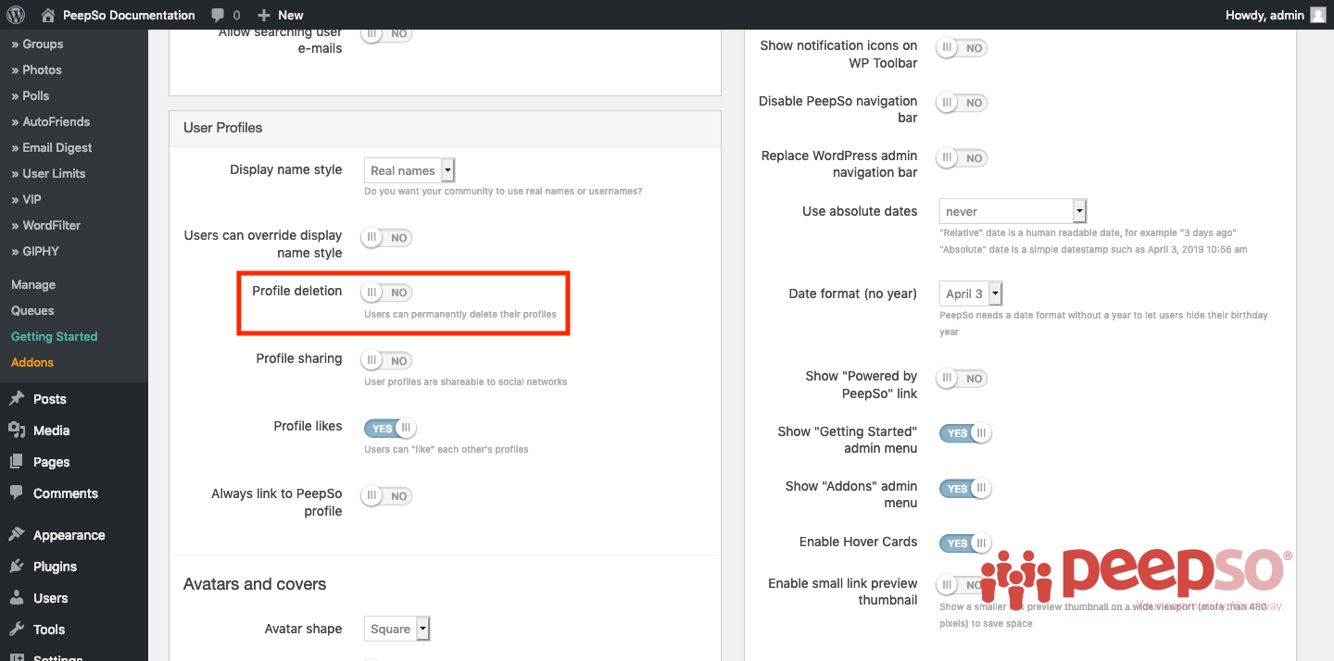1334x661 pixels.
Task: Open the WordFilter submenu item
Action: (x=46, y=225)
